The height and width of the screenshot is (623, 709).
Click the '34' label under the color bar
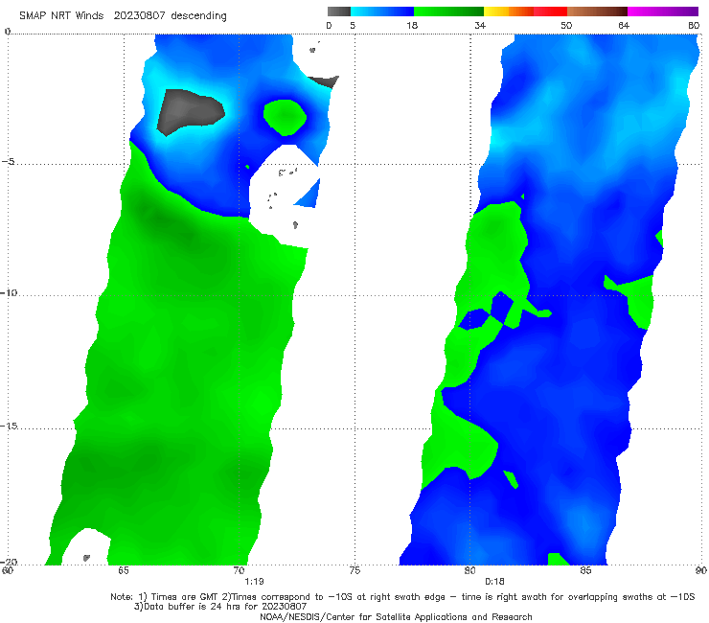coord(480,26)
